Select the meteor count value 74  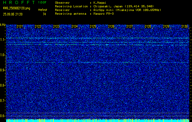point(44,14)
